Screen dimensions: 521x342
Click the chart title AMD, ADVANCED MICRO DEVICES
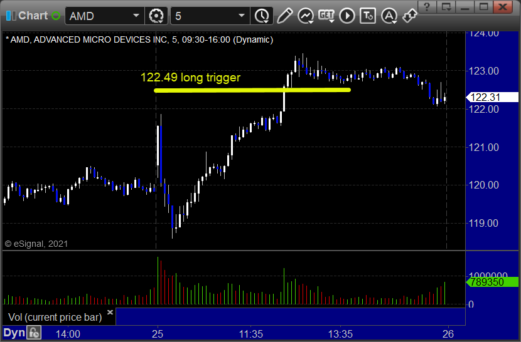click(x=139, y=40)
